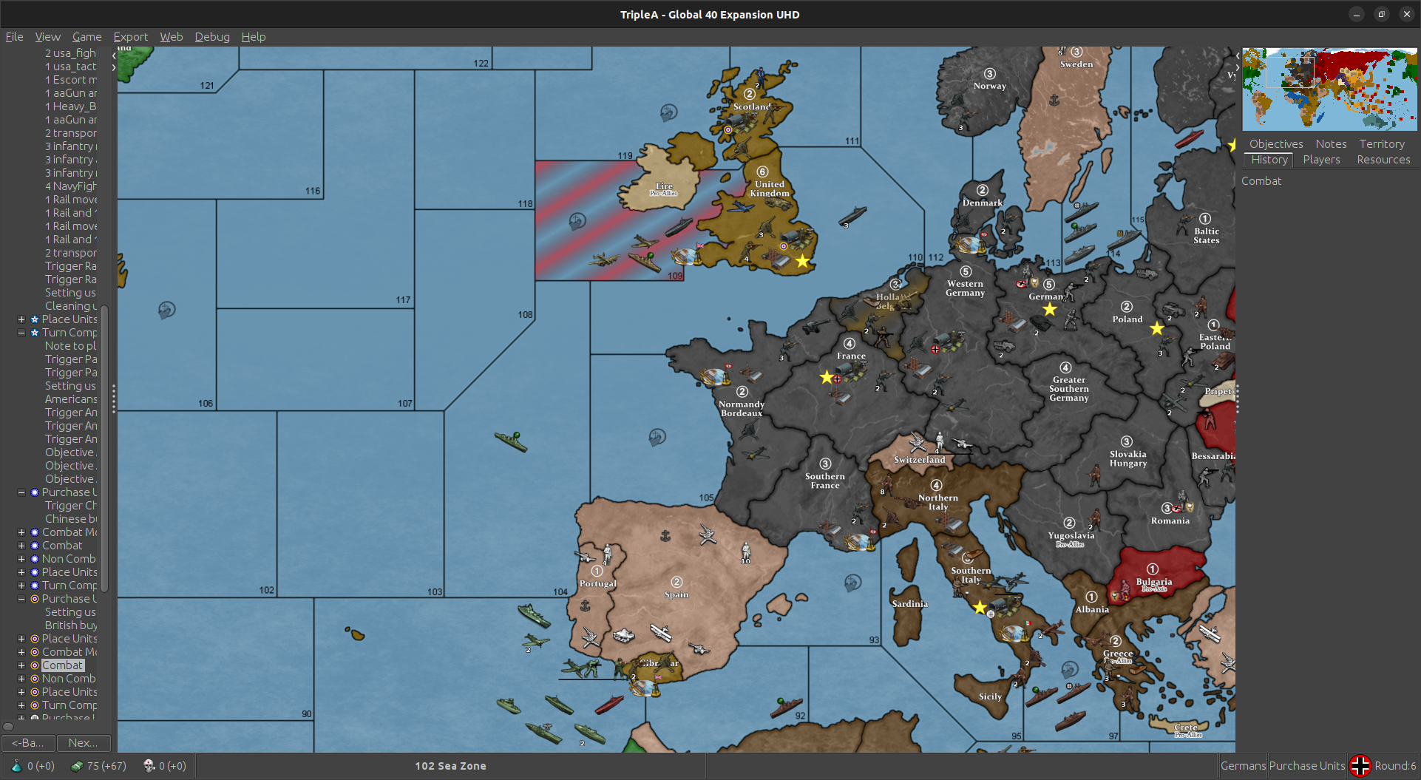Image resolution: width=1421 pixels, height=780 pixels.
Task: Open the View menu
Action: click(47, 36)
